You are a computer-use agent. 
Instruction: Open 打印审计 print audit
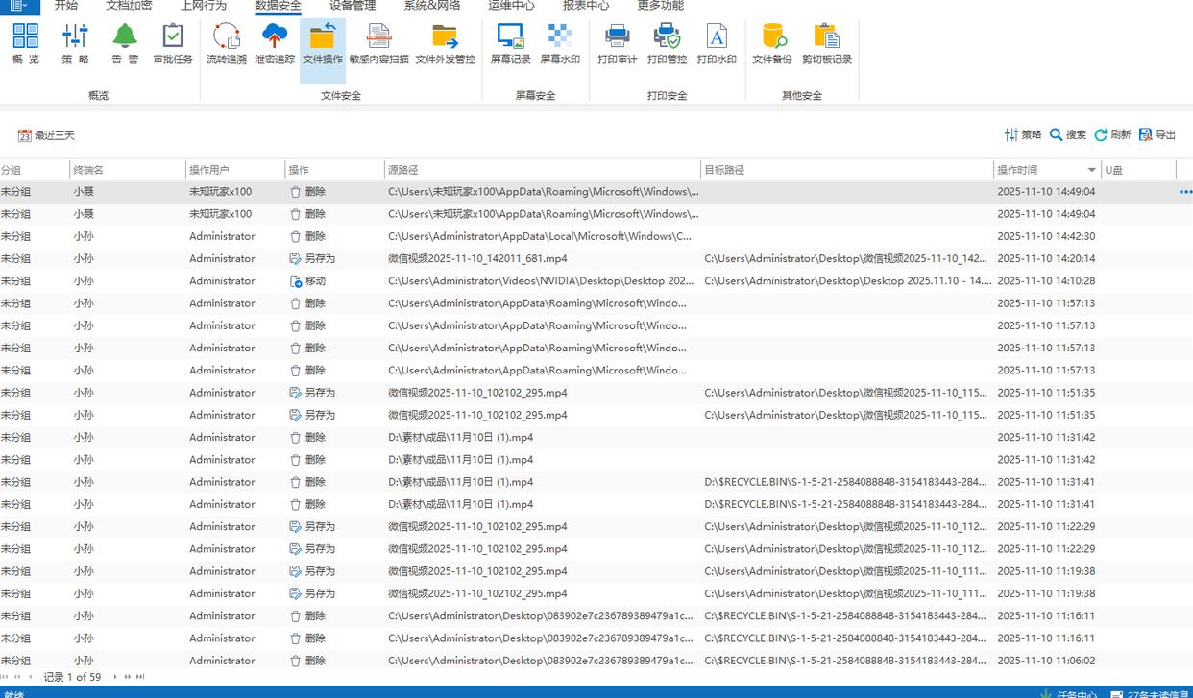click(x=617, y=44)
